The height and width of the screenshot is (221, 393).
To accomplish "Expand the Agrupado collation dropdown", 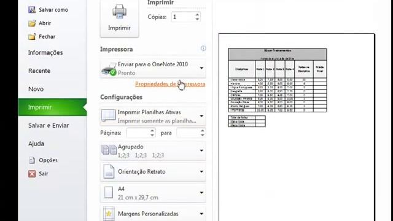I will [x=201, y=150].
